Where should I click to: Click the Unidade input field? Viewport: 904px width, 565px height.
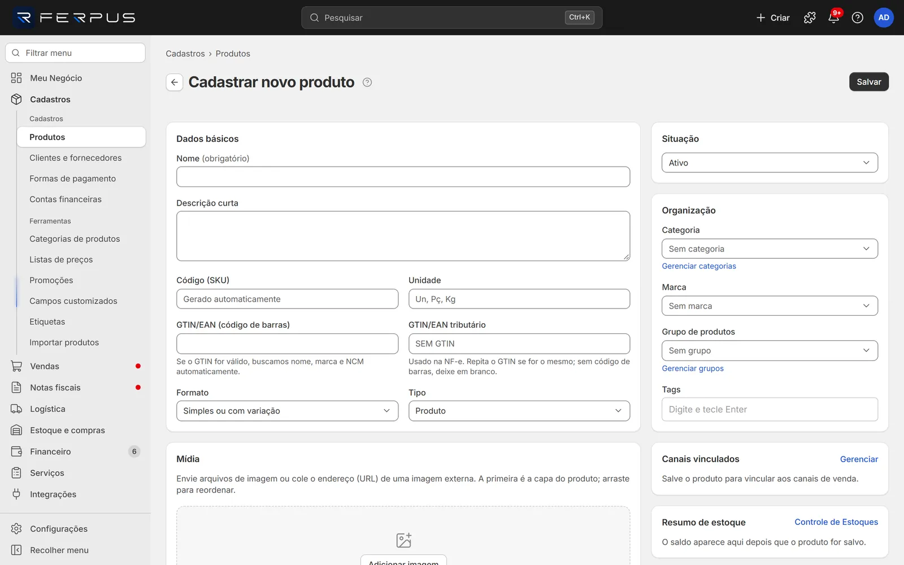[519, 299]
